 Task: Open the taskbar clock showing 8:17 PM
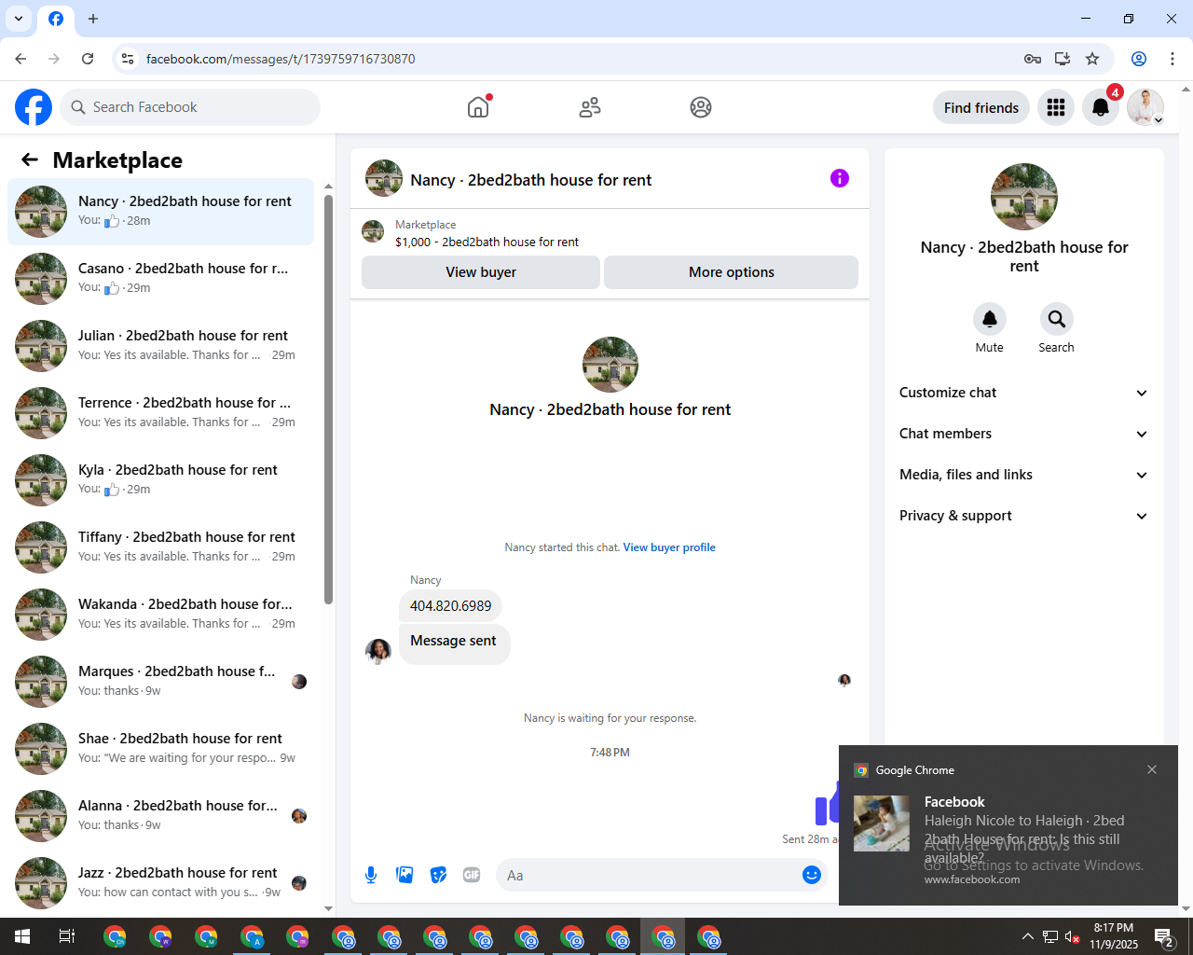pos(1114,936)
